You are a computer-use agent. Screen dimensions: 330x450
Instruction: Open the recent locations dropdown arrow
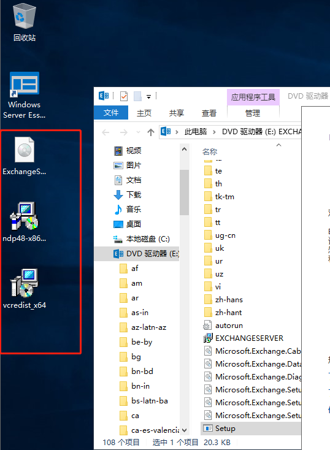click(138, 132)
